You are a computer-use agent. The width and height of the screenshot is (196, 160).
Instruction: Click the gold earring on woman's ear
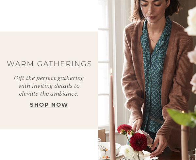point(168,7)
